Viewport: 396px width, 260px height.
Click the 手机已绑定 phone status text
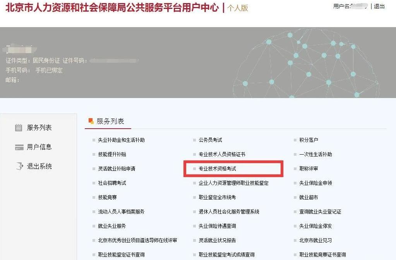click(x=48, y=71)
